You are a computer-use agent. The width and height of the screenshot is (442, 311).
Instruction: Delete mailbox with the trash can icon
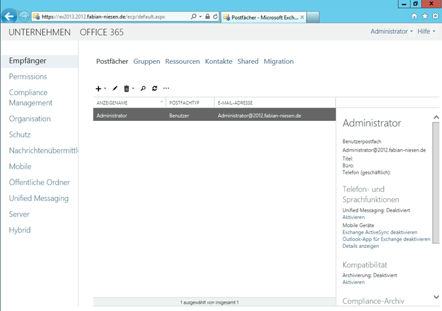127,88
